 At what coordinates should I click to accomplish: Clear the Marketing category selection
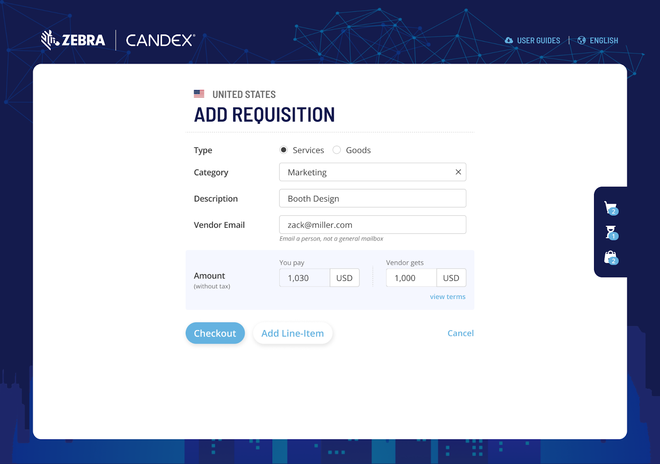pos(458,172)
